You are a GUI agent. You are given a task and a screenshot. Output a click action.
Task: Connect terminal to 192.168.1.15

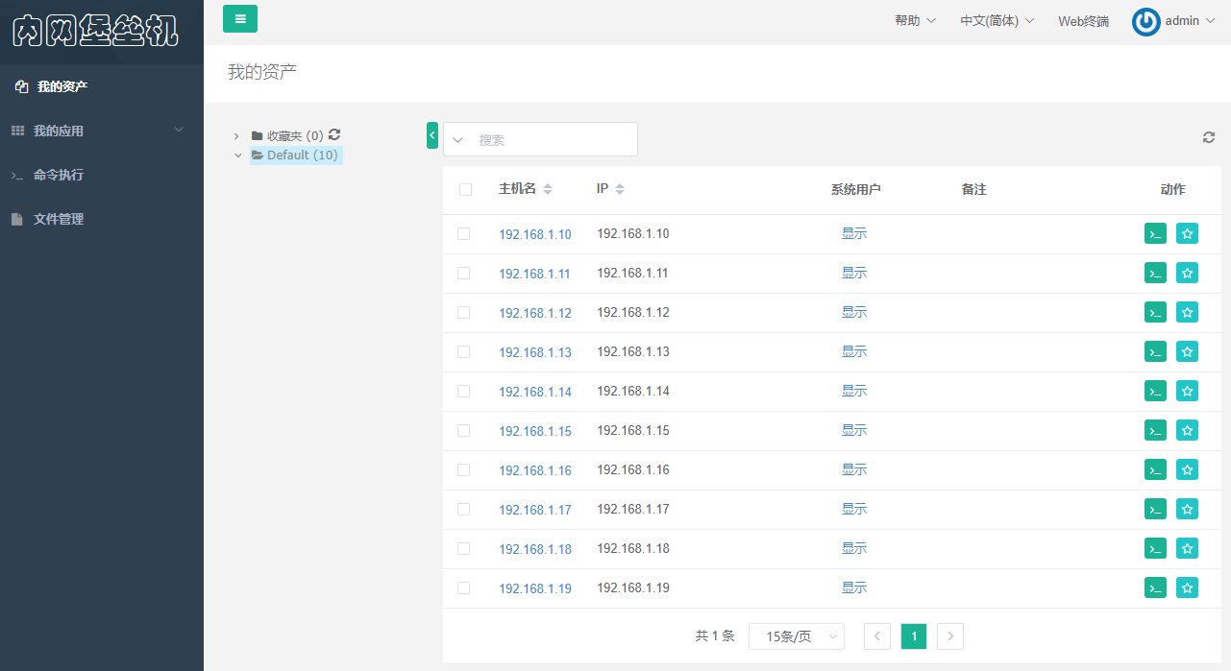pyautogui.click(x=1155, y=430)
